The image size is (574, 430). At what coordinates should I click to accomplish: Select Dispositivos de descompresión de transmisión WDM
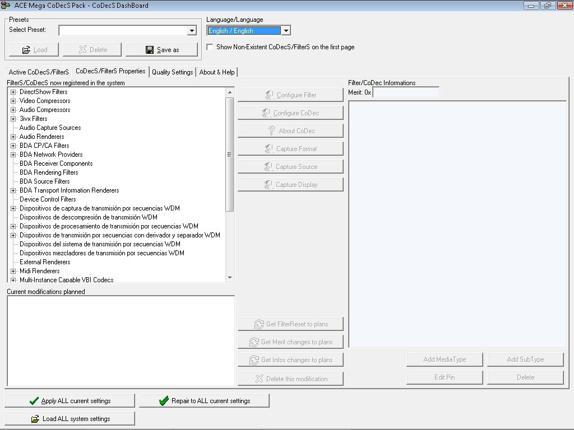coord(89,217)
